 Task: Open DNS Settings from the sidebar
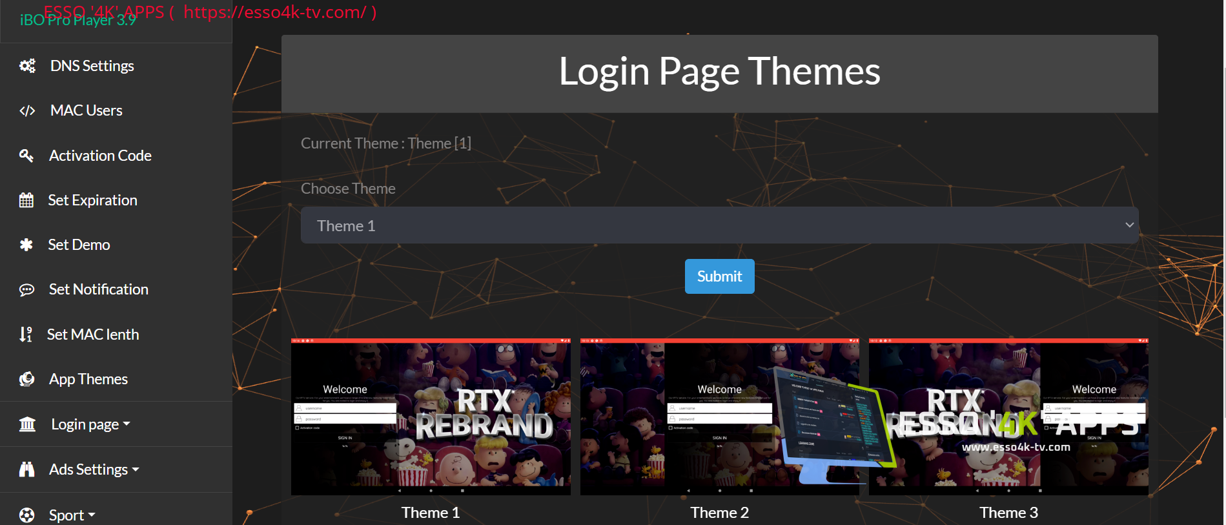pyautogui.click(x=92, y=66)
